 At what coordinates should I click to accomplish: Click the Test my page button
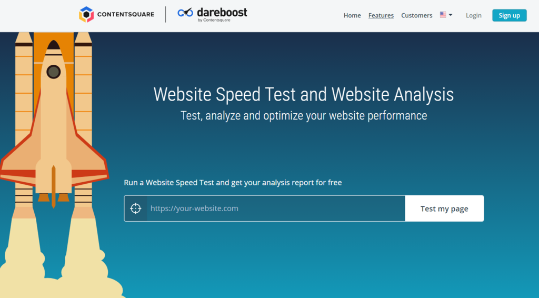pos(444,208)
